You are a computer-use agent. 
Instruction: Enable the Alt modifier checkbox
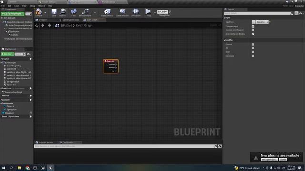click(x=253, y=48)
